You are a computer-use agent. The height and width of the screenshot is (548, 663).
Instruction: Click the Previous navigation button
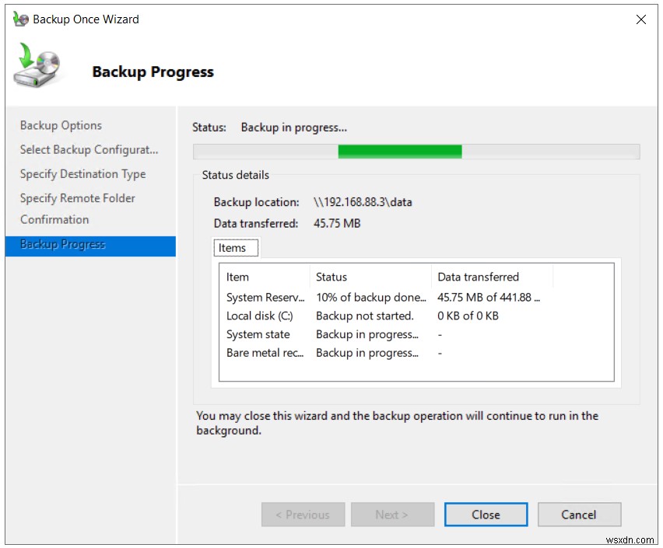(x=303, y=515)
